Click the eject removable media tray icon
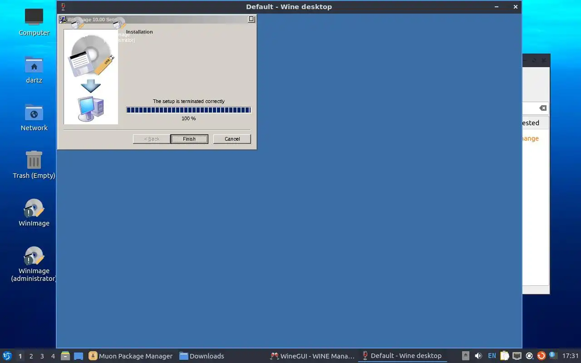The image size is (581, 363). pos(466,356)
